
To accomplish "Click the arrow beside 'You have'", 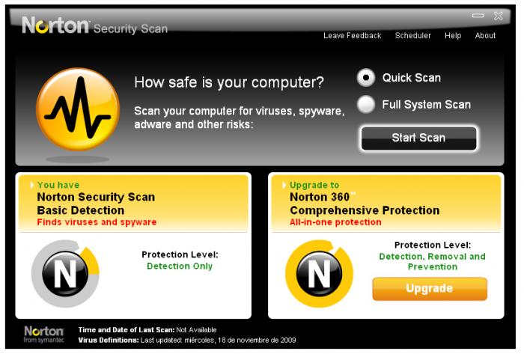I will [x=31, y=184].
